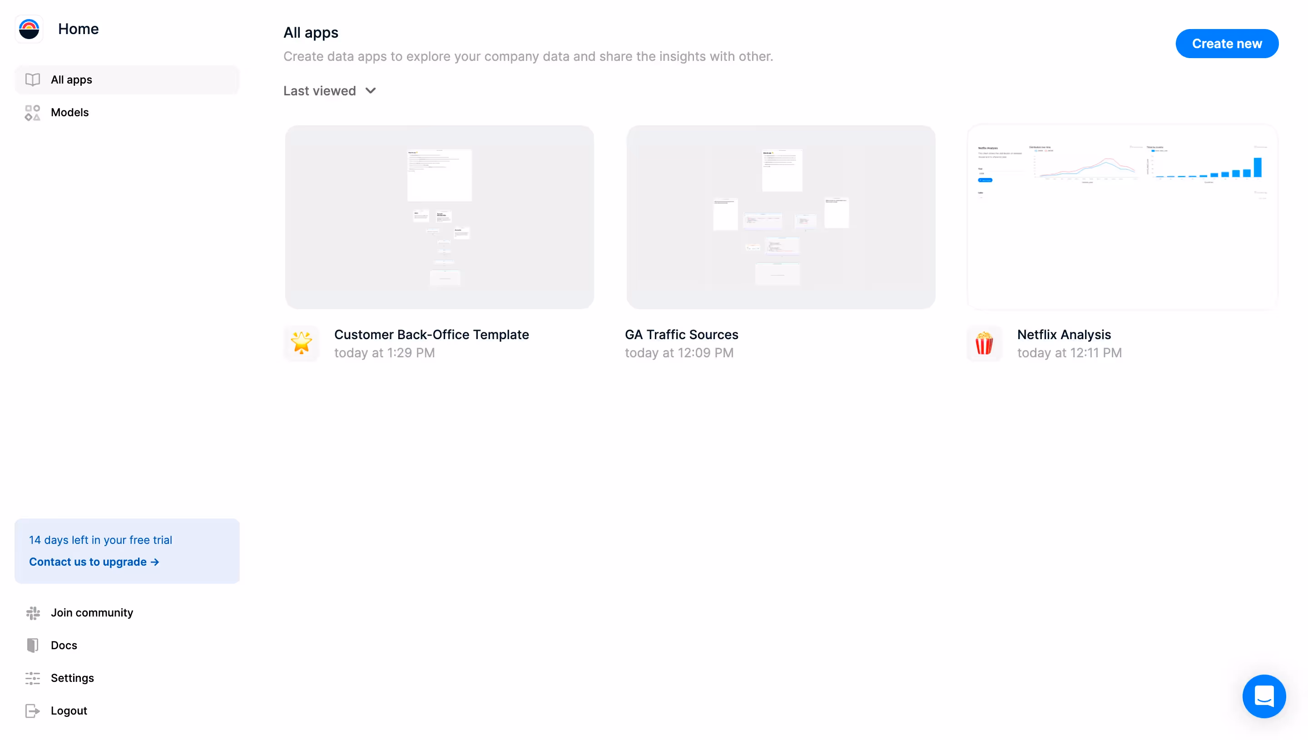Image resolution: width=1308 pixels, height=740 pixels.
Task: Open the GA Traffic Sources thumbnail
Action: (x=780, y=217)
